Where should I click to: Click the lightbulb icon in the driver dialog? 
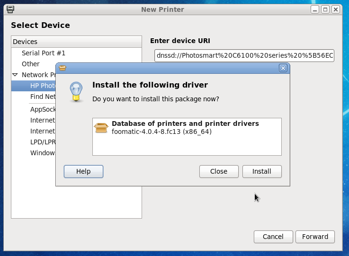click(76, 91)
